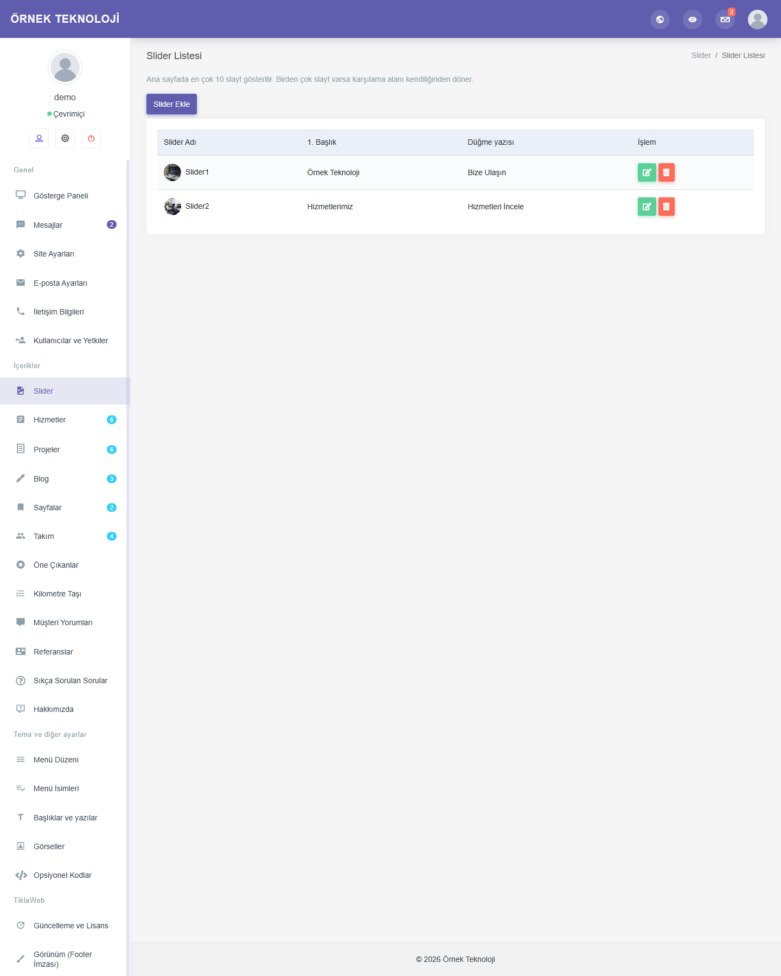Go to Kilometre Taşı
The image size is (781, 976).
(x=64, y=594)
